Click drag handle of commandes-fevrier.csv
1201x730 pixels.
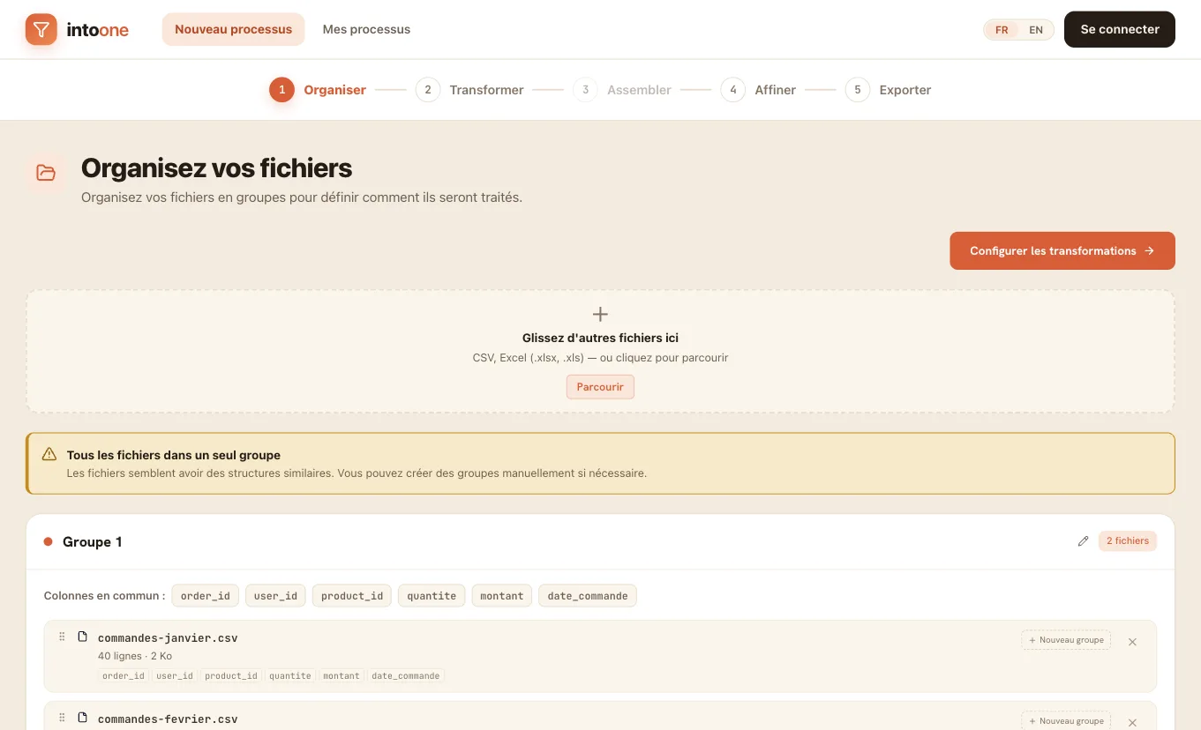tap(62, 718)
